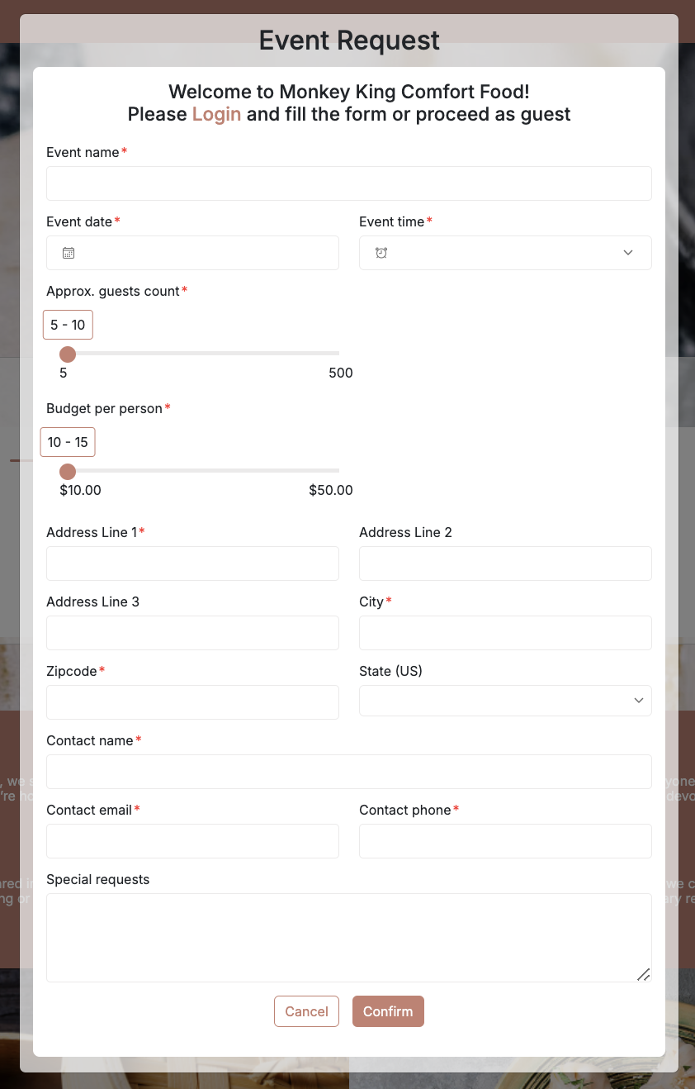Open the State (US) dropdown
695x1089 pixels.
505,701
